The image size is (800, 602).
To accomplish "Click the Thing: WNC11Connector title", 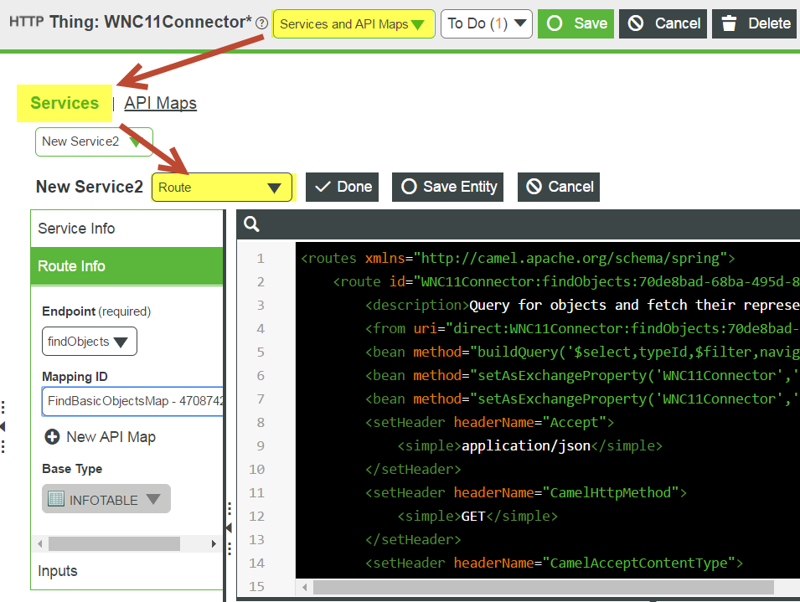I will (x=150, y=22).
